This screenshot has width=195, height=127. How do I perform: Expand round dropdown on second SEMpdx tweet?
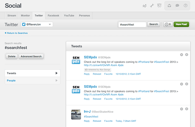[182, 84]
